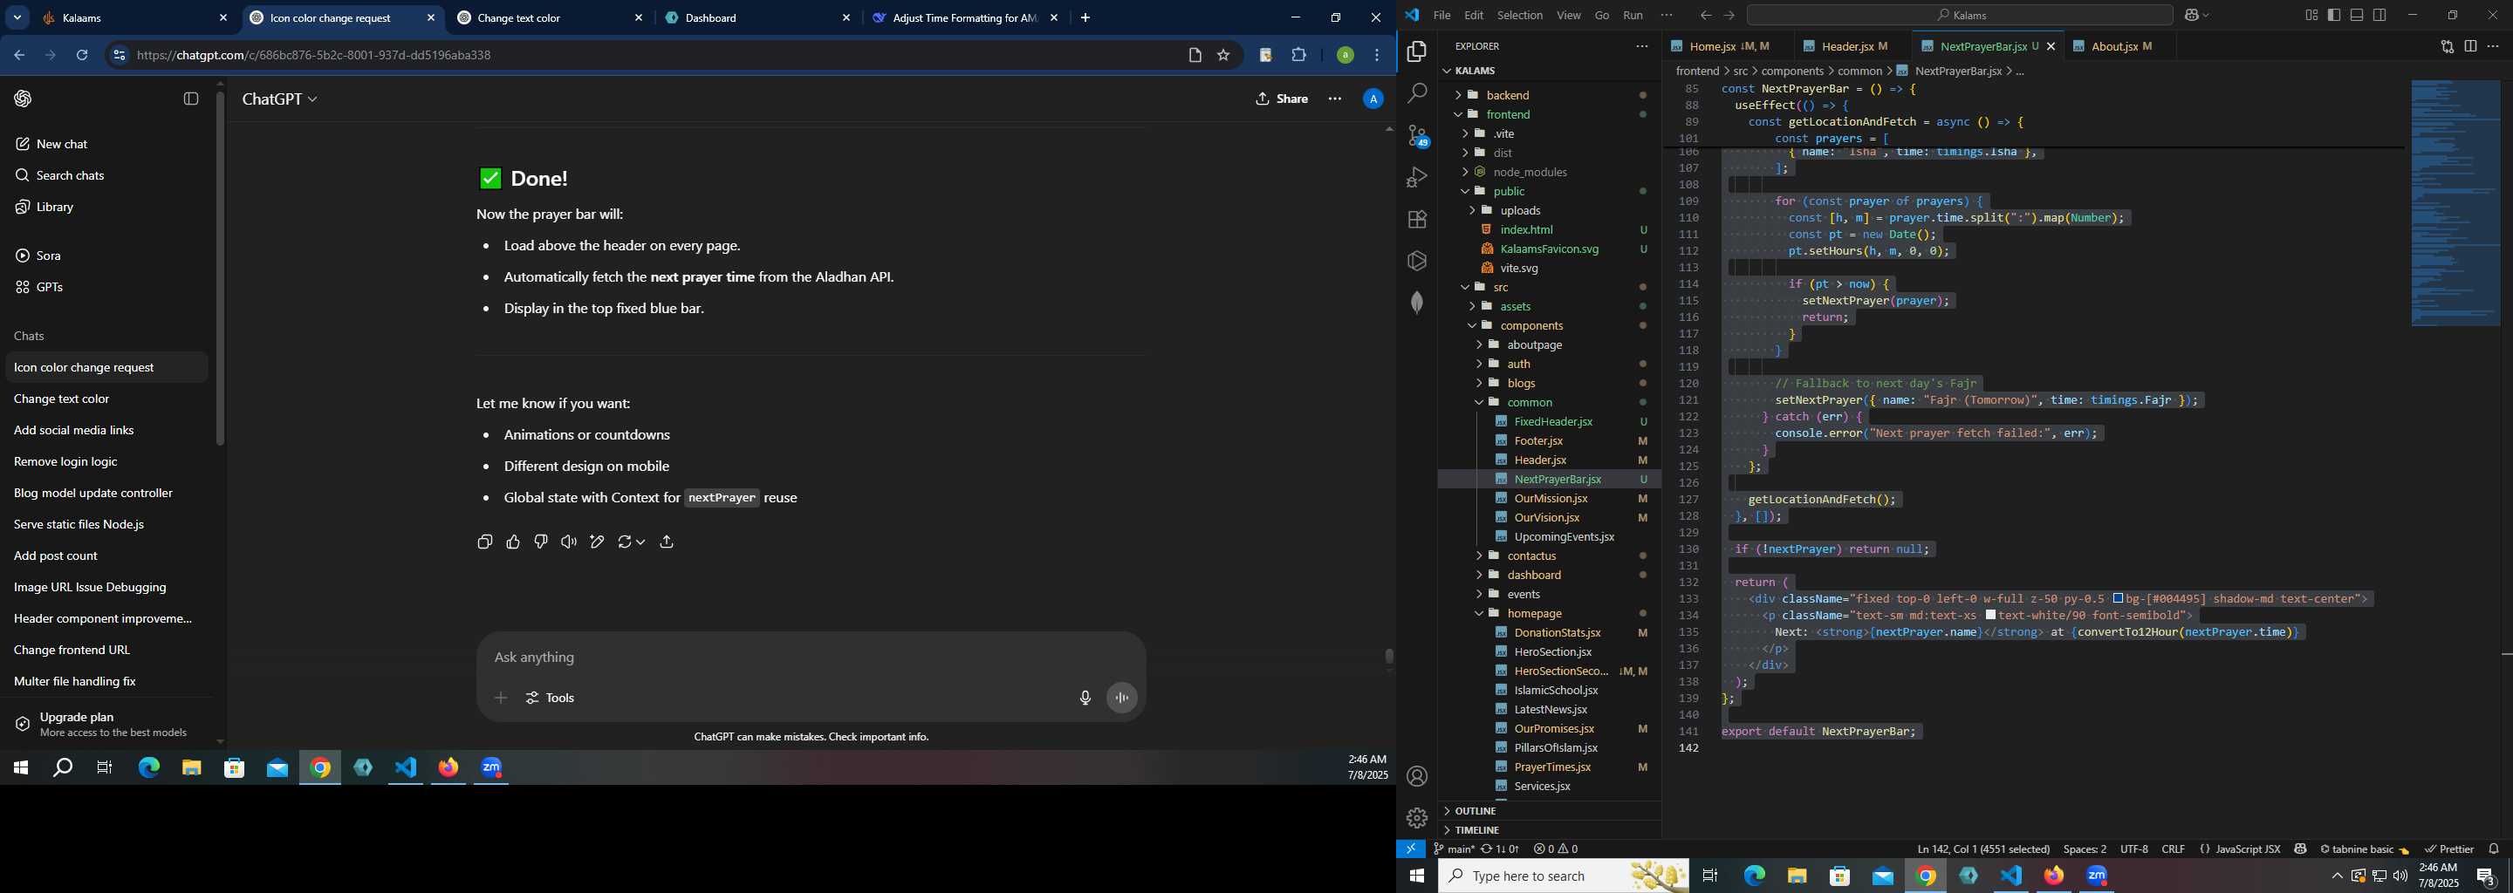The width and height of the screenshot is (2513, 893).
Task: Toggle secondary side bar in VS Code
Action: pos(2380,16)
